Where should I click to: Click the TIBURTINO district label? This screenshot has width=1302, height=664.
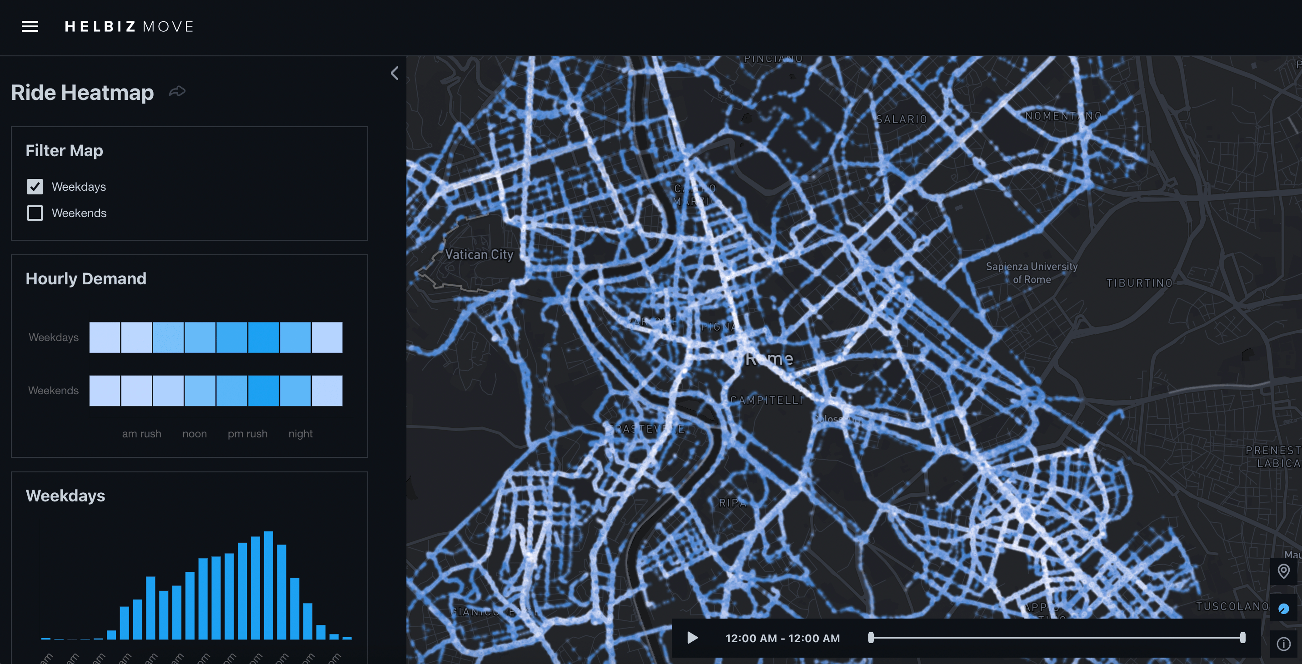click(1139, 283)
